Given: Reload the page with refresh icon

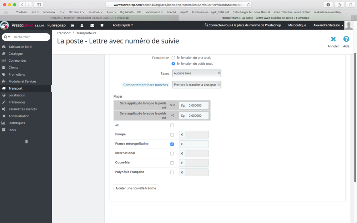Looking at the screenshot, I should 248,5.
